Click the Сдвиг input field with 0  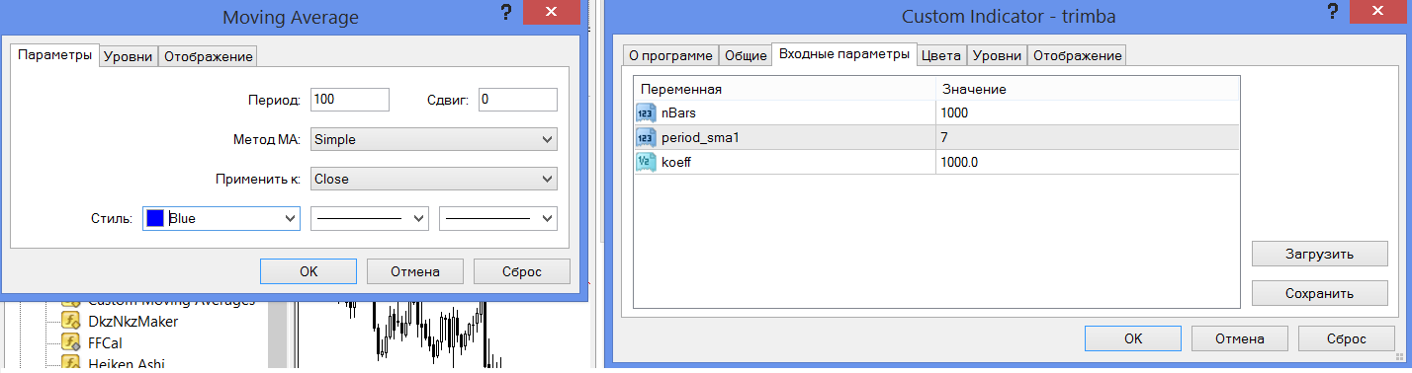point(517,100)
